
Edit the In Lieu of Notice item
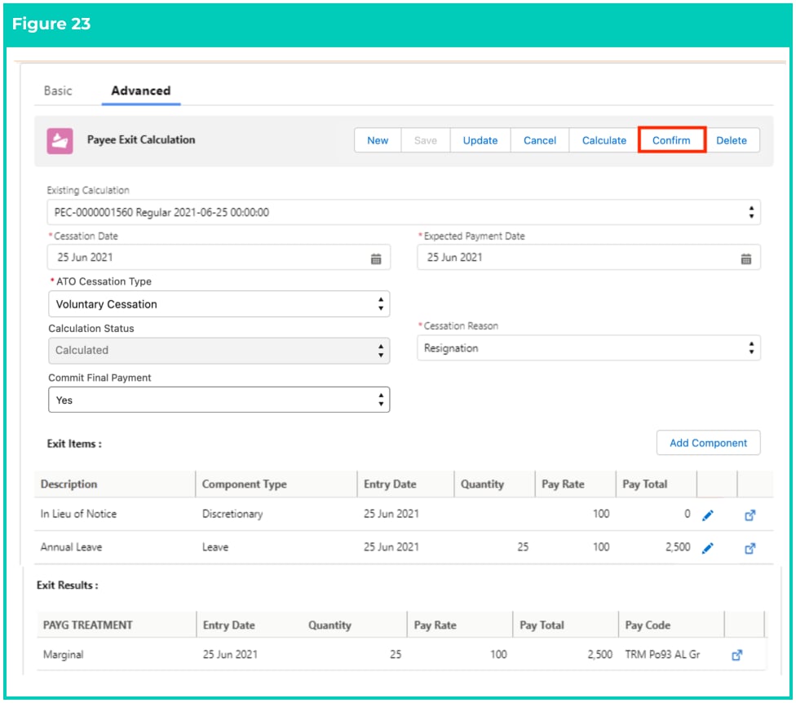click(708, 515)
